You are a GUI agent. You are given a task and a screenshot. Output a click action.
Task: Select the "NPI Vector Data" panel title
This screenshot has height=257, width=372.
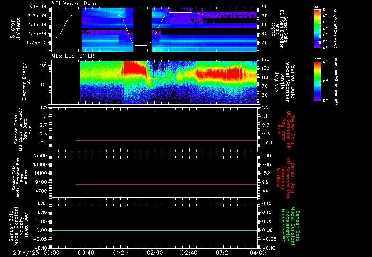tap(74, 3)
